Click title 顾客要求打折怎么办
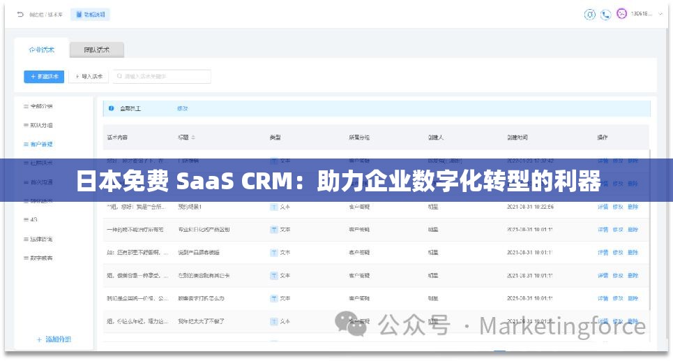The image size is (673, 361). pos(202,298)
